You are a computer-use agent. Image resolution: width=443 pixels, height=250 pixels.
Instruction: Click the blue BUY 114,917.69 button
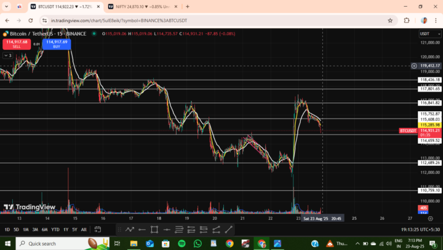[x=57, y=44]
